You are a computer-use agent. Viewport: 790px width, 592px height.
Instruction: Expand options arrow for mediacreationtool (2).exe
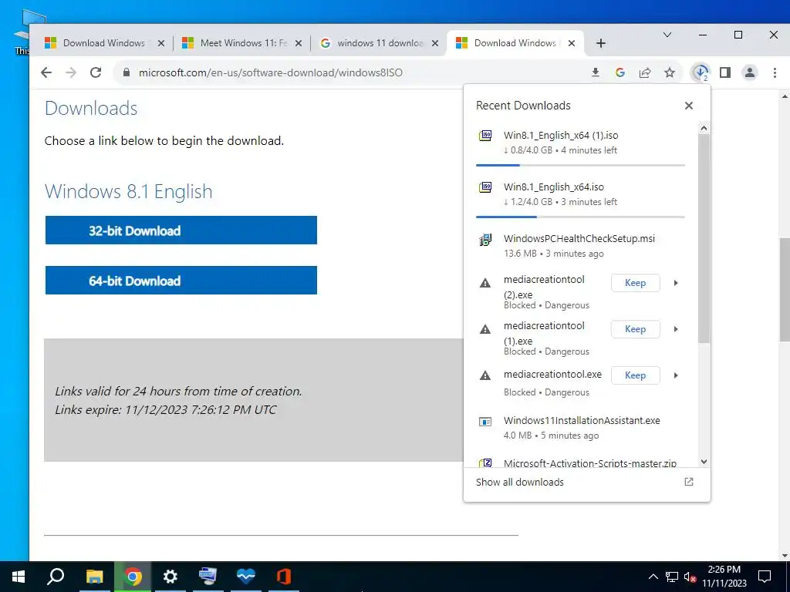pos(676,283)
